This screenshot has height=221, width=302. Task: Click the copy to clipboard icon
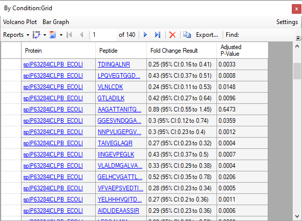[187, 35]
